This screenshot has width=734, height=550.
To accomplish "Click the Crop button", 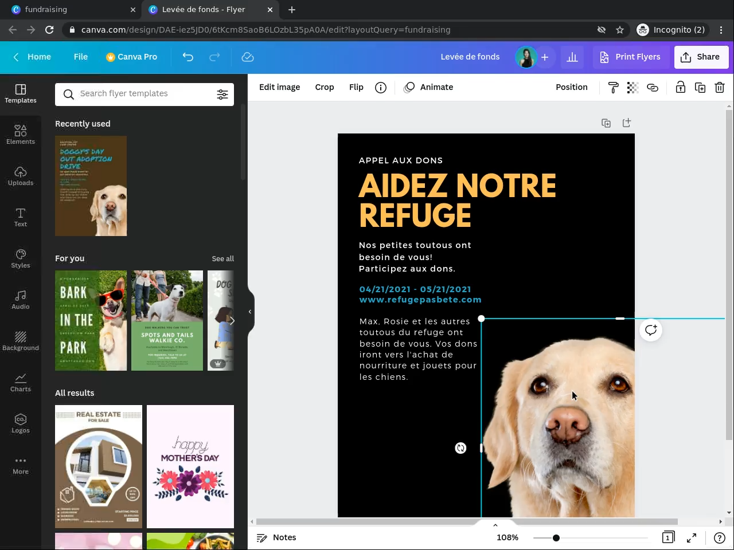I will (x=325, y=87).
